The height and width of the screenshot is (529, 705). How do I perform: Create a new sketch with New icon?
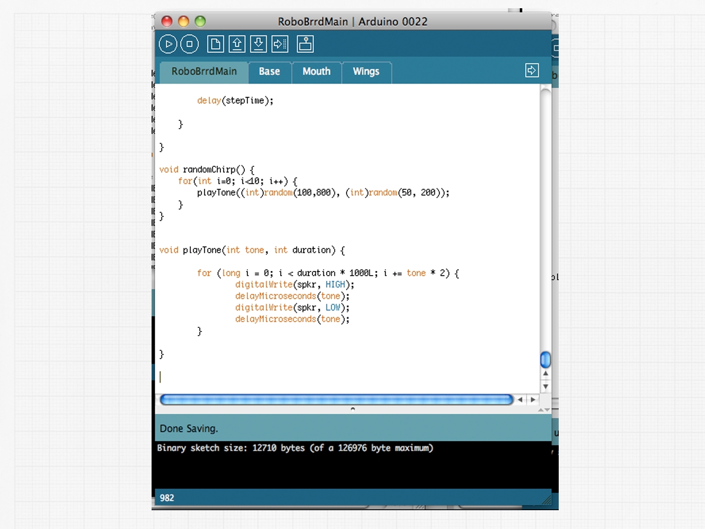pyautogui.click(x=216, y=44)
